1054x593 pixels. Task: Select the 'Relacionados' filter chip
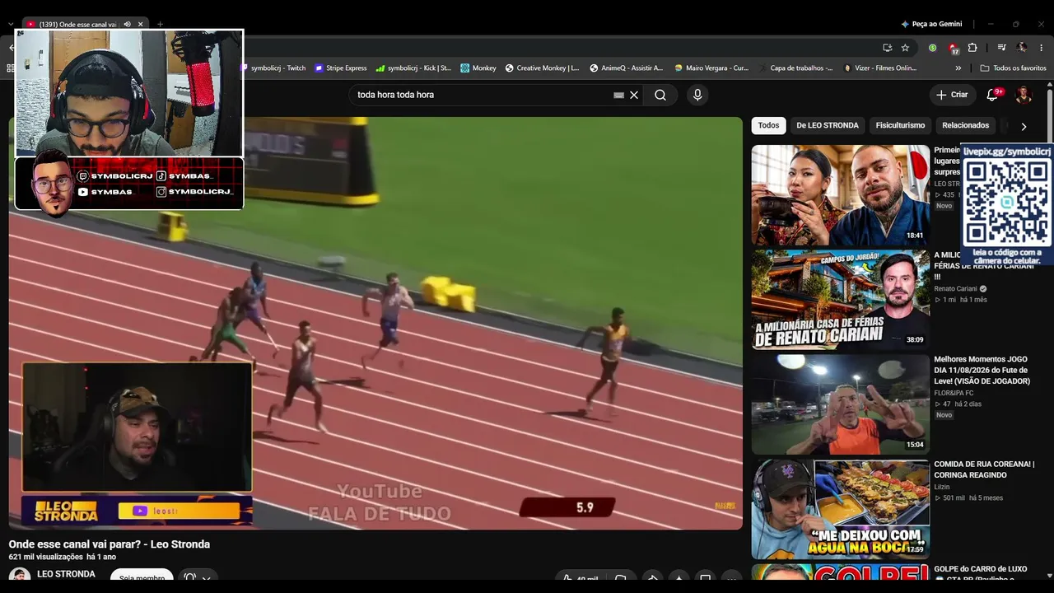(965, 125)
